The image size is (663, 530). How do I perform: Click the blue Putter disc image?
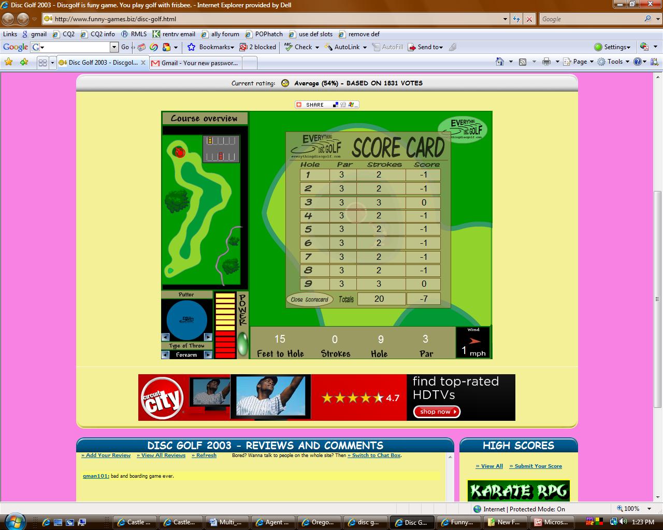tap(186, 320)
